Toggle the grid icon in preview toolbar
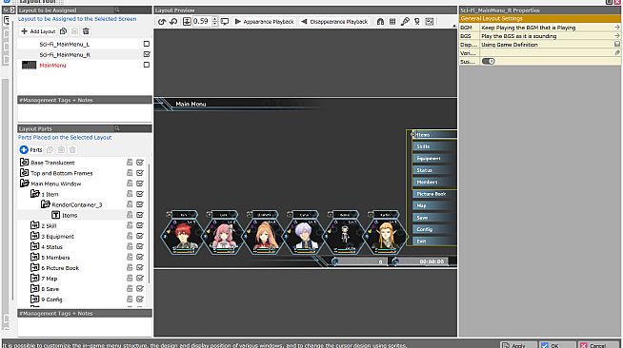623x348 pixels. [392, 22]
